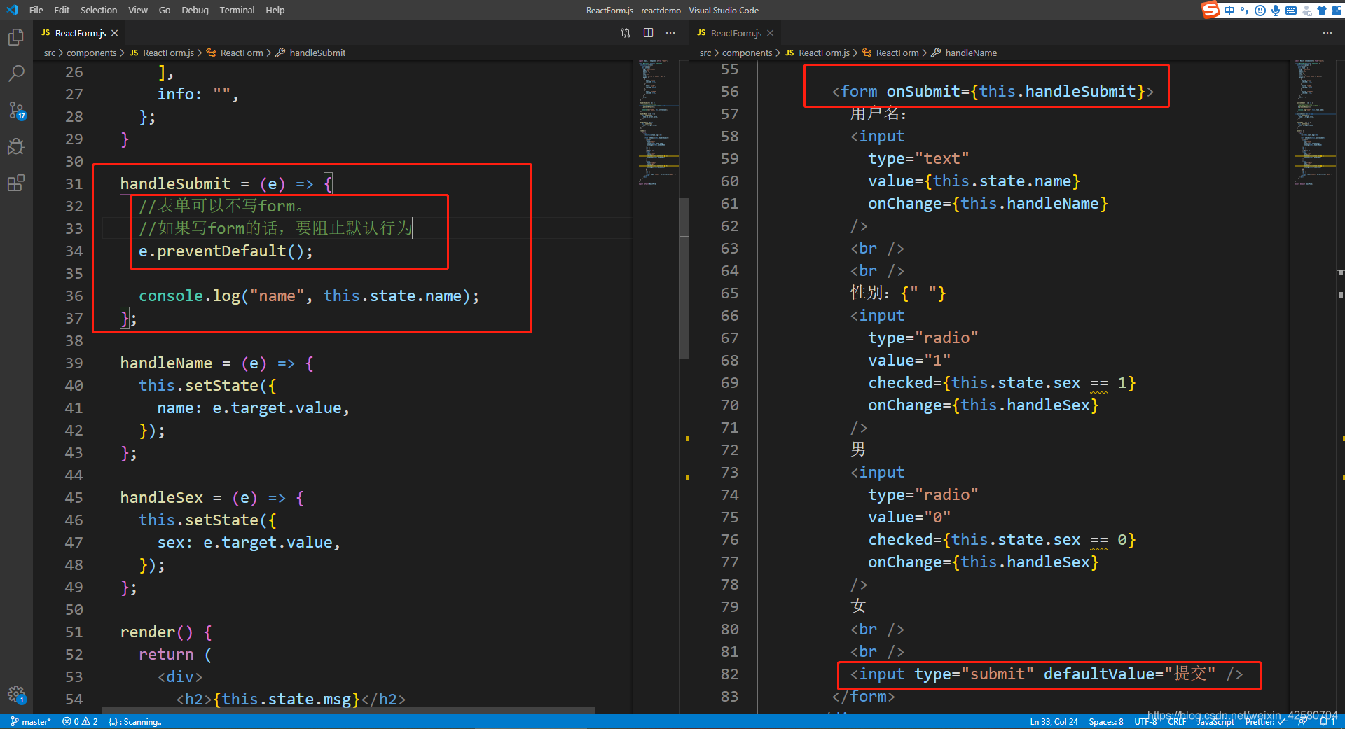Click submit input tag on line 82
Screen dimensions: 1345x729
tap(1047, 674)
